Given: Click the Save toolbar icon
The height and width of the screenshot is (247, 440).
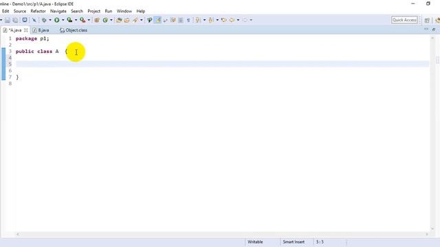Looking at the screenshot, I should click(x=8, y=20).
